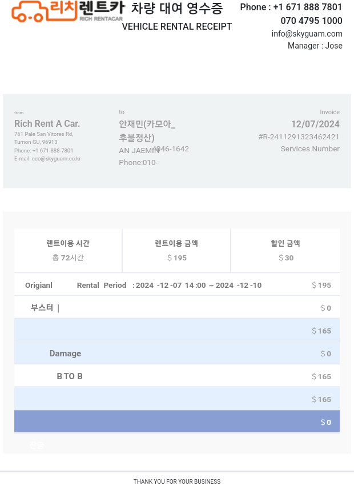Open the info@skyguam.com email link
This screenshot has width=354, height=486.
307,34
